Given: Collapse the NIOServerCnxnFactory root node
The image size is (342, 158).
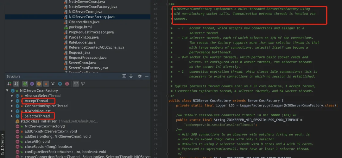Looking at the screenshot, I should (7, 91).
